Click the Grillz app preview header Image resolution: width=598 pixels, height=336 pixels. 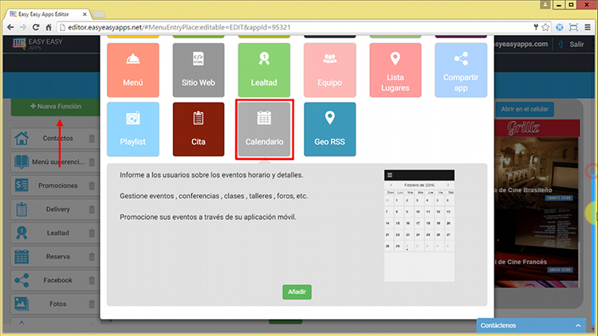click(x=537, y=128)
